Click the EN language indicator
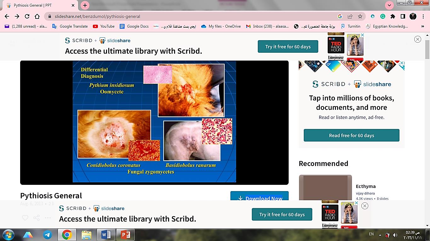This screenshot has width=430, height=241. pos(371,234)
